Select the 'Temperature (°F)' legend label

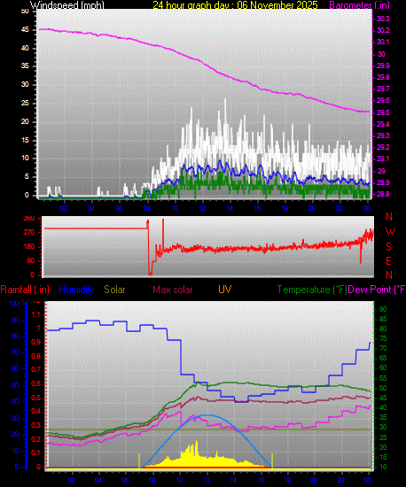tap(312, 290)
